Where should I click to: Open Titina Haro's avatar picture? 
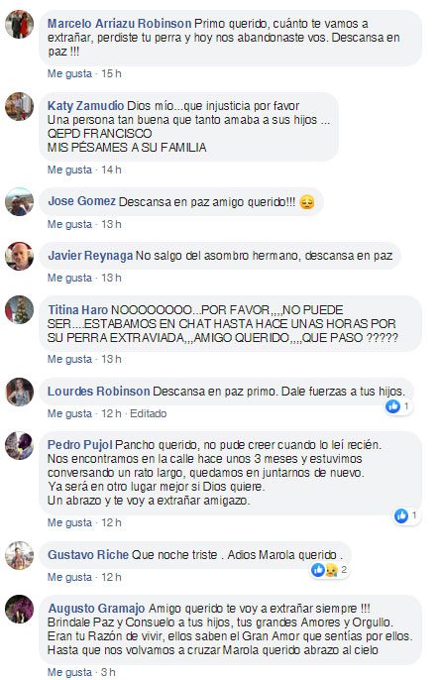[x=19, y=309]
